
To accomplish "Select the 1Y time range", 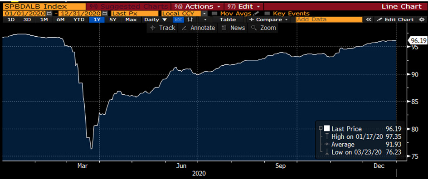I will coord(97,19).
